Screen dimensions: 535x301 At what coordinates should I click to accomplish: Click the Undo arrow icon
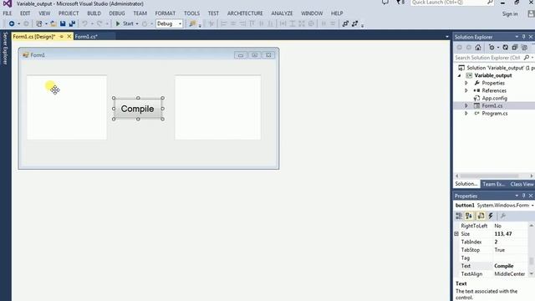point(84,23)
